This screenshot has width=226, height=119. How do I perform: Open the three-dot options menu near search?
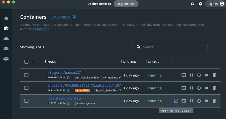tap(216, 47)
